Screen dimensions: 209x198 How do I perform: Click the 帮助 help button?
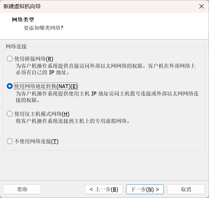click(22, 189)
